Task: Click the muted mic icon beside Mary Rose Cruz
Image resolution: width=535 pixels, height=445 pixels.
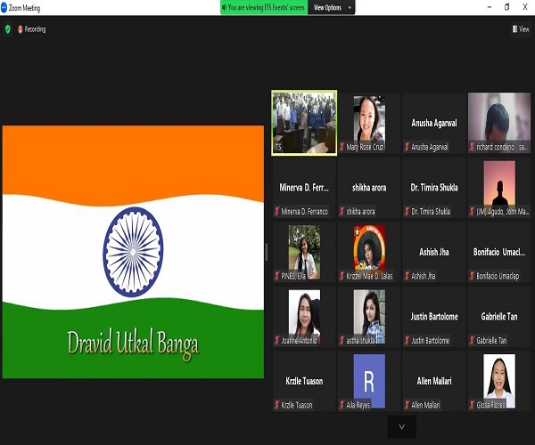Action: pos(342,147)
